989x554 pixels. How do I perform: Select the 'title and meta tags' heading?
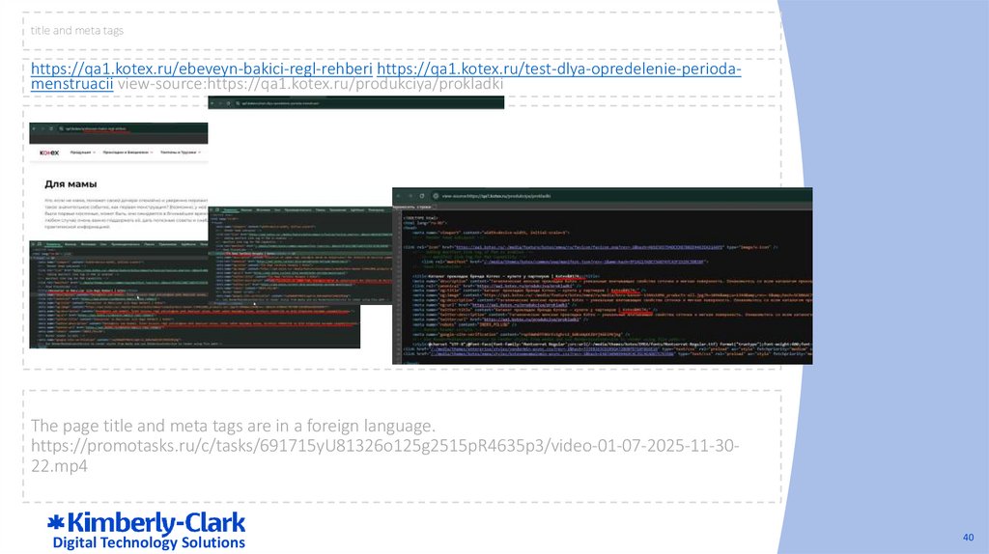point(77,30)
